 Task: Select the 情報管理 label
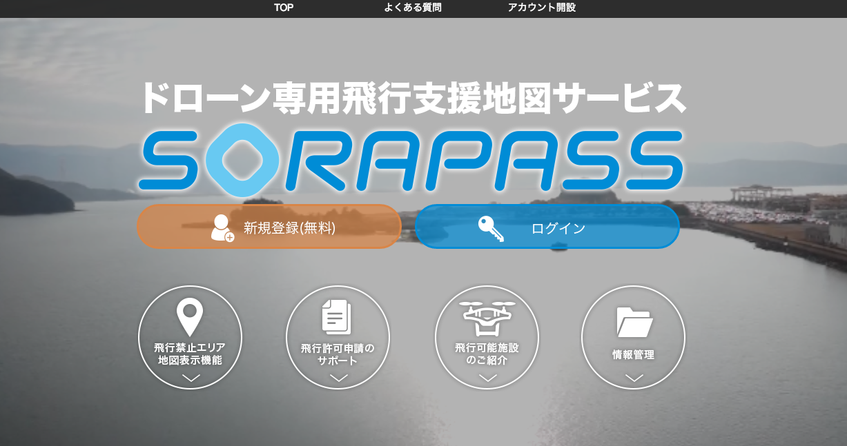633,355
